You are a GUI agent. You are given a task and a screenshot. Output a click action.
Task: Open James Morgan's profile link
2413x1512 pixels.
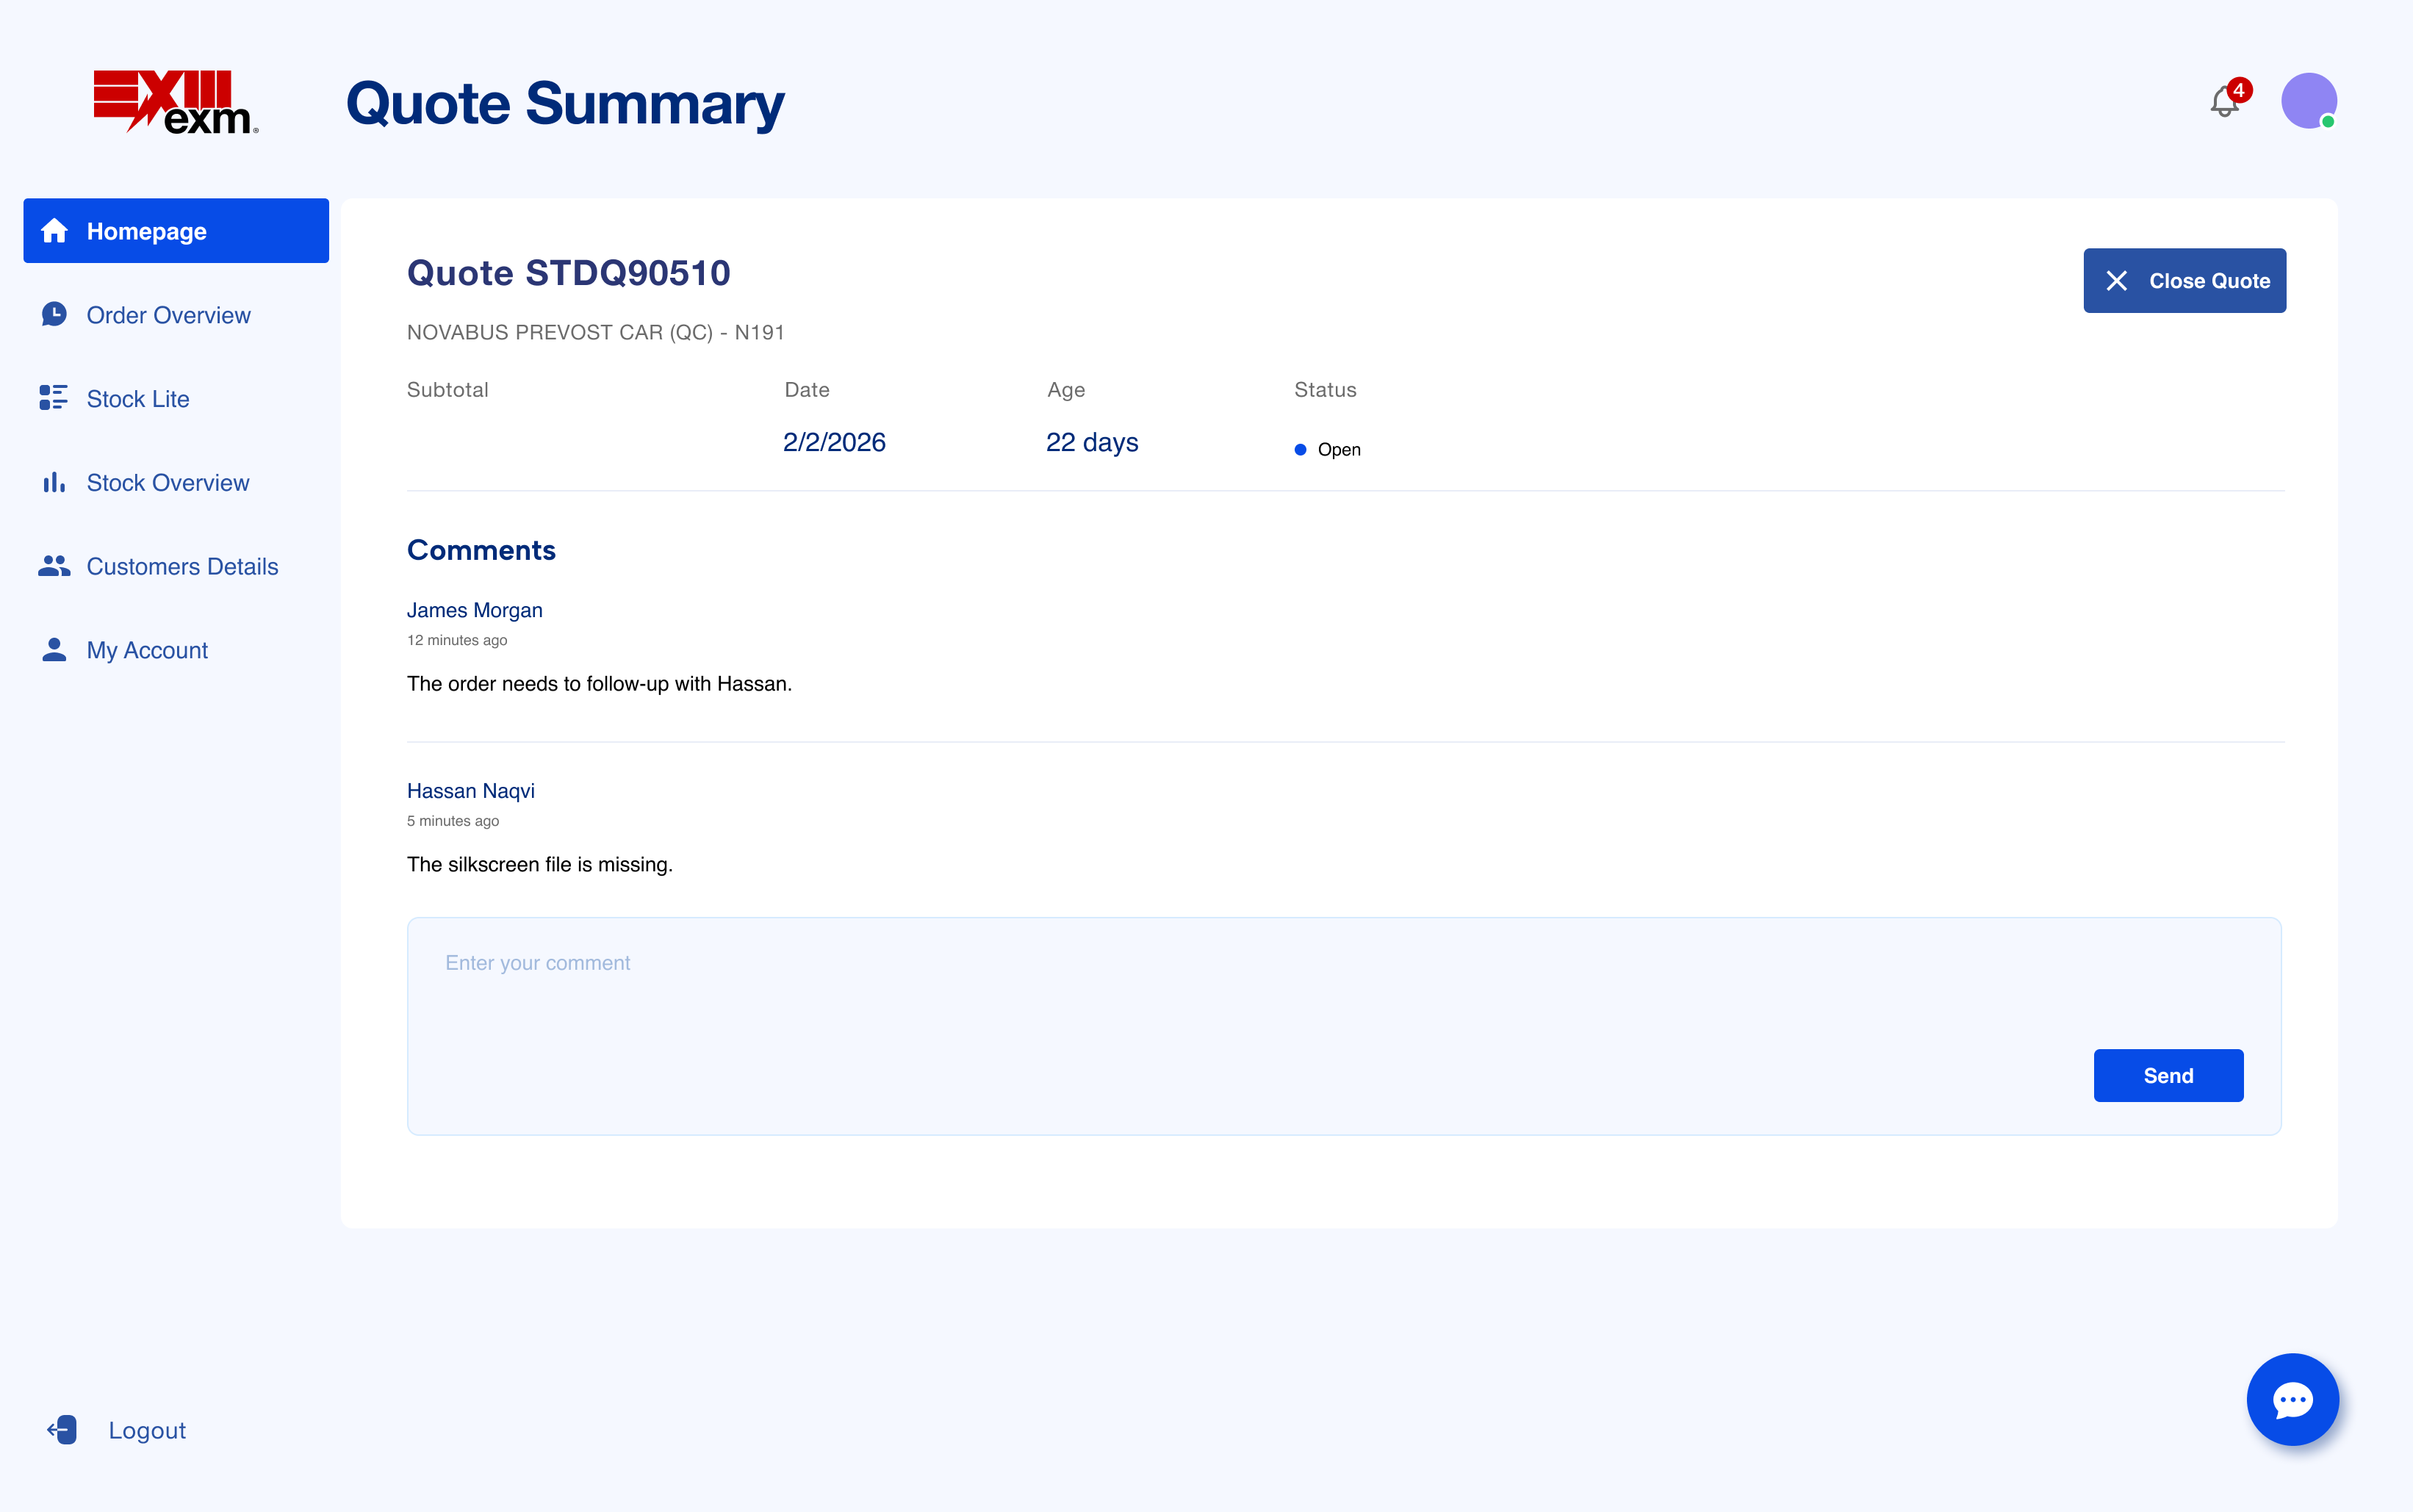pyautogui.click(x=474, y=610)
